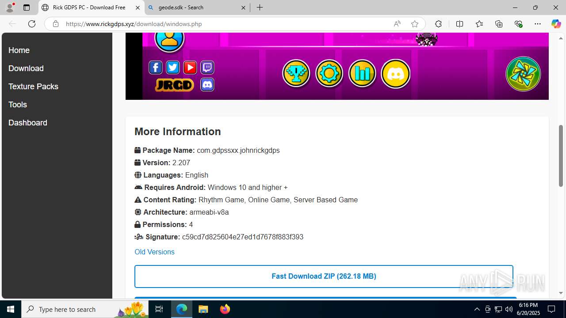Open the volume speaker tray icon
The image size is (566, 318).
tap(509, 309)
